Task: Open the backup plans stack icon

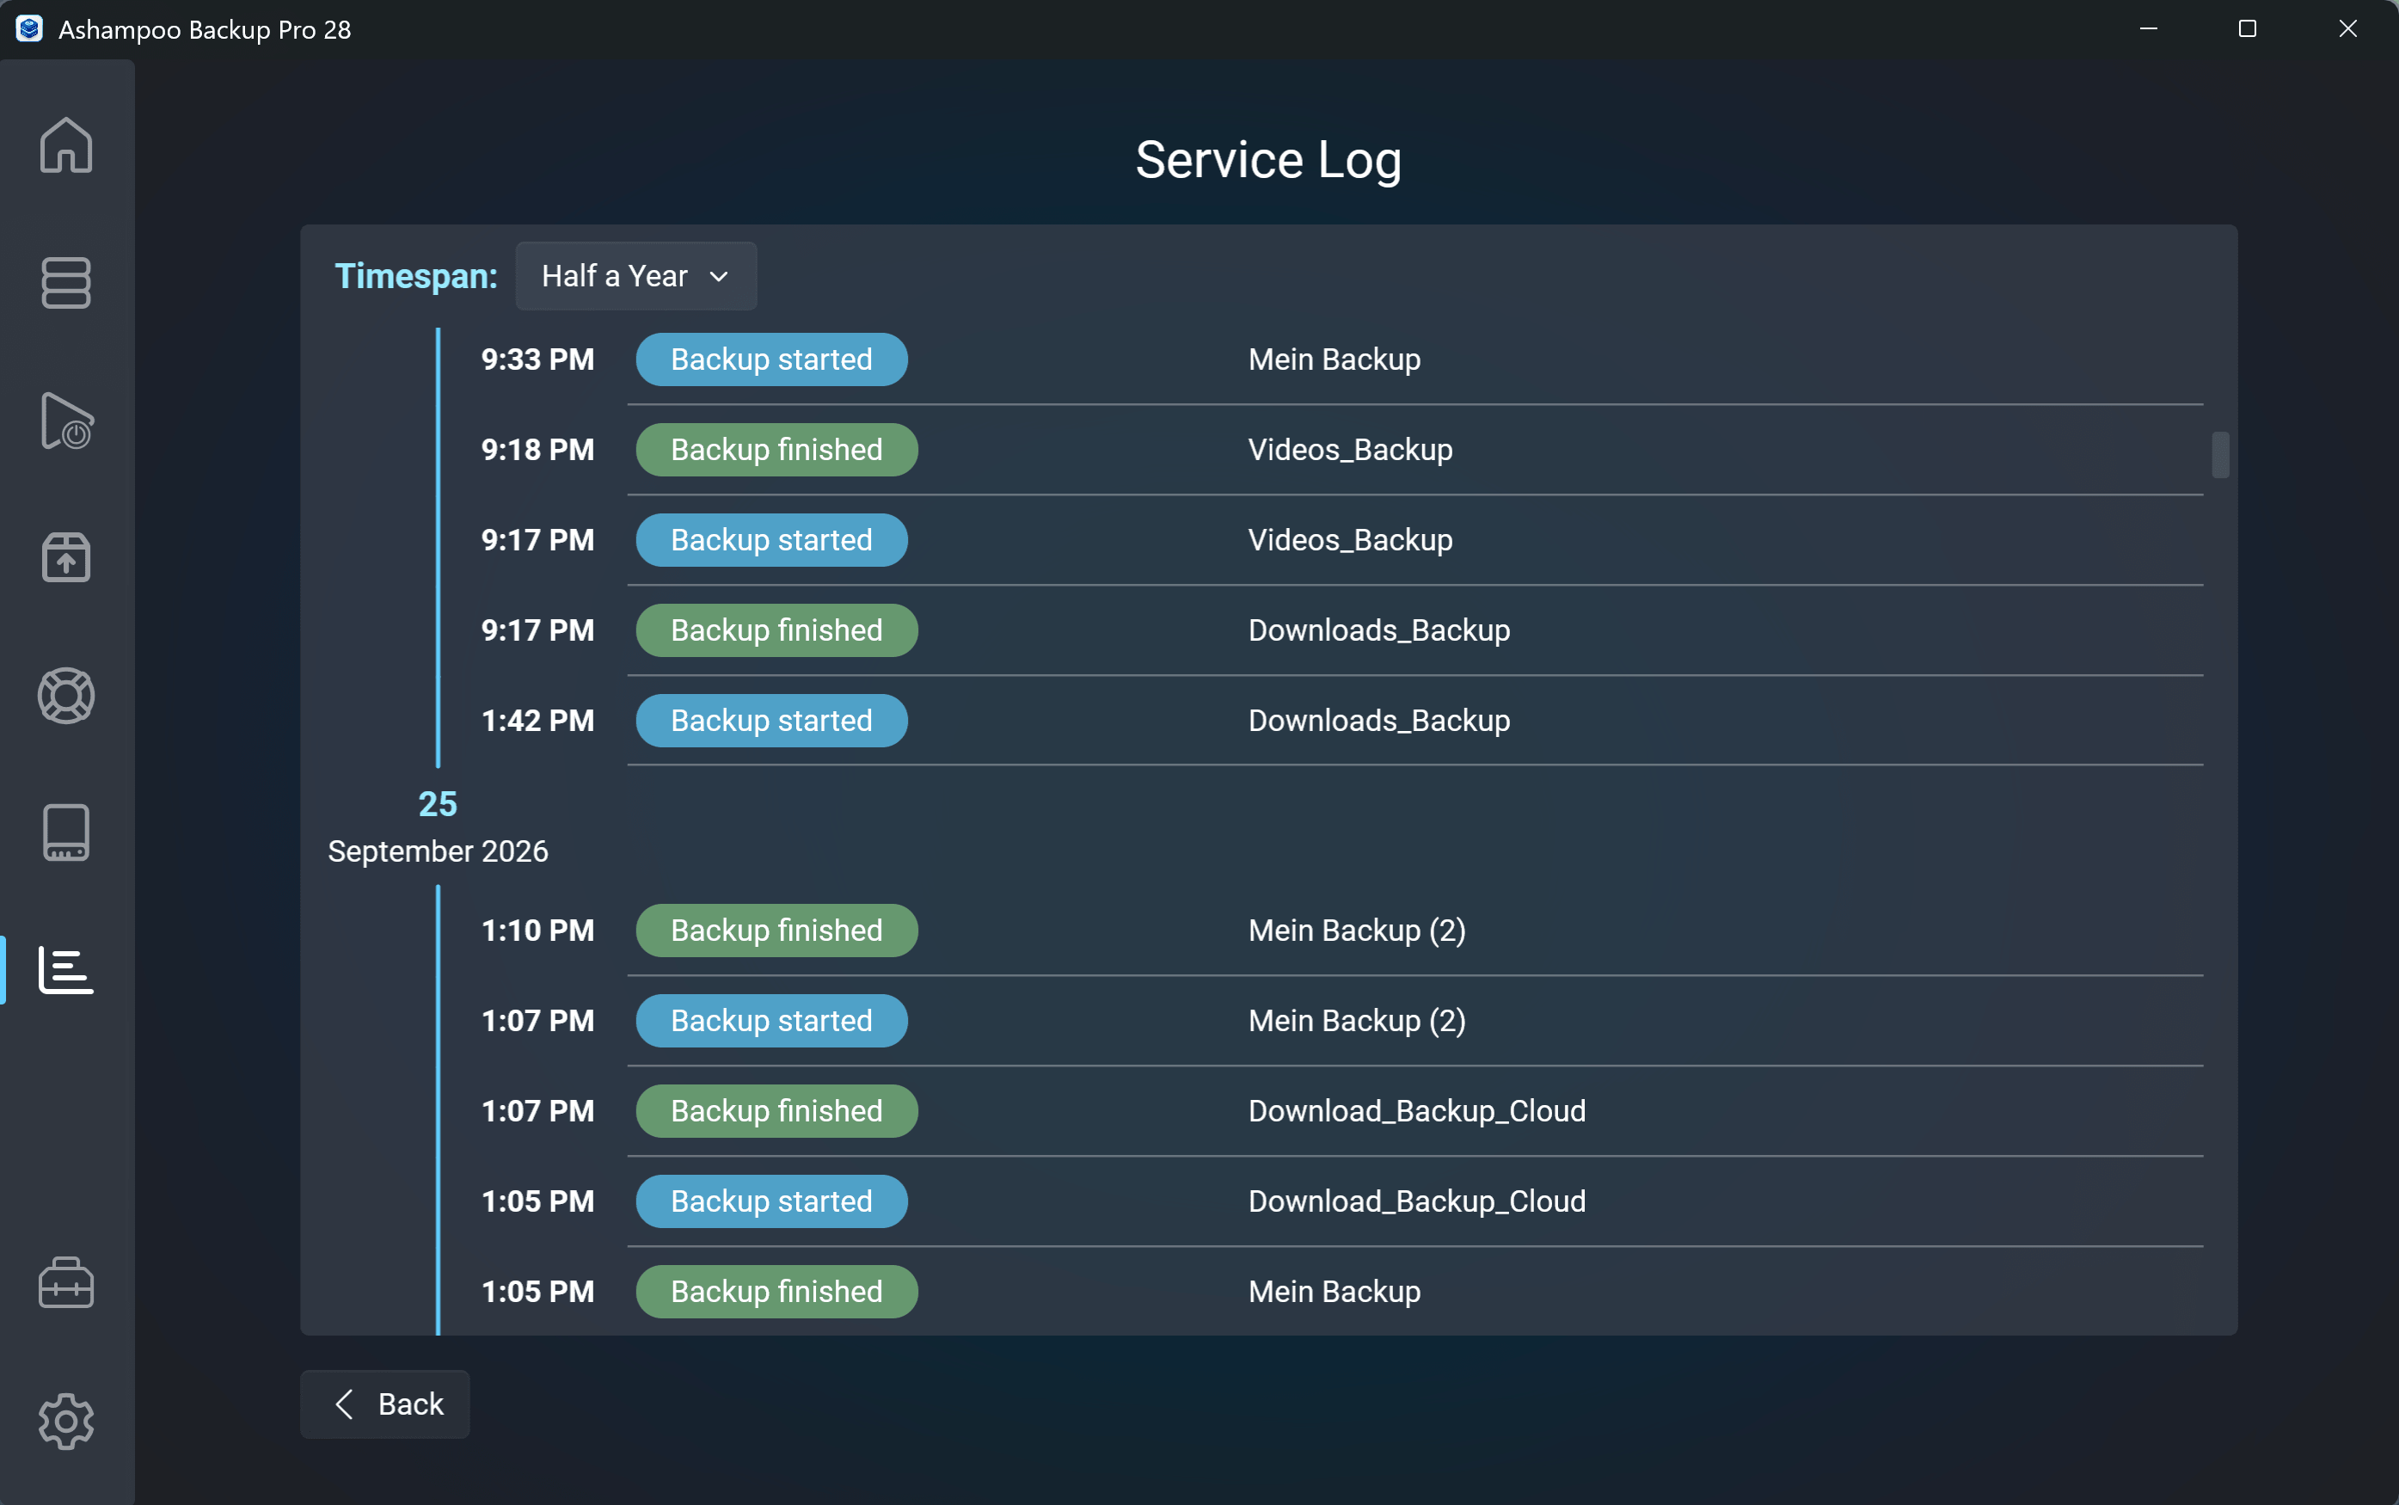Action: [65, 283]
